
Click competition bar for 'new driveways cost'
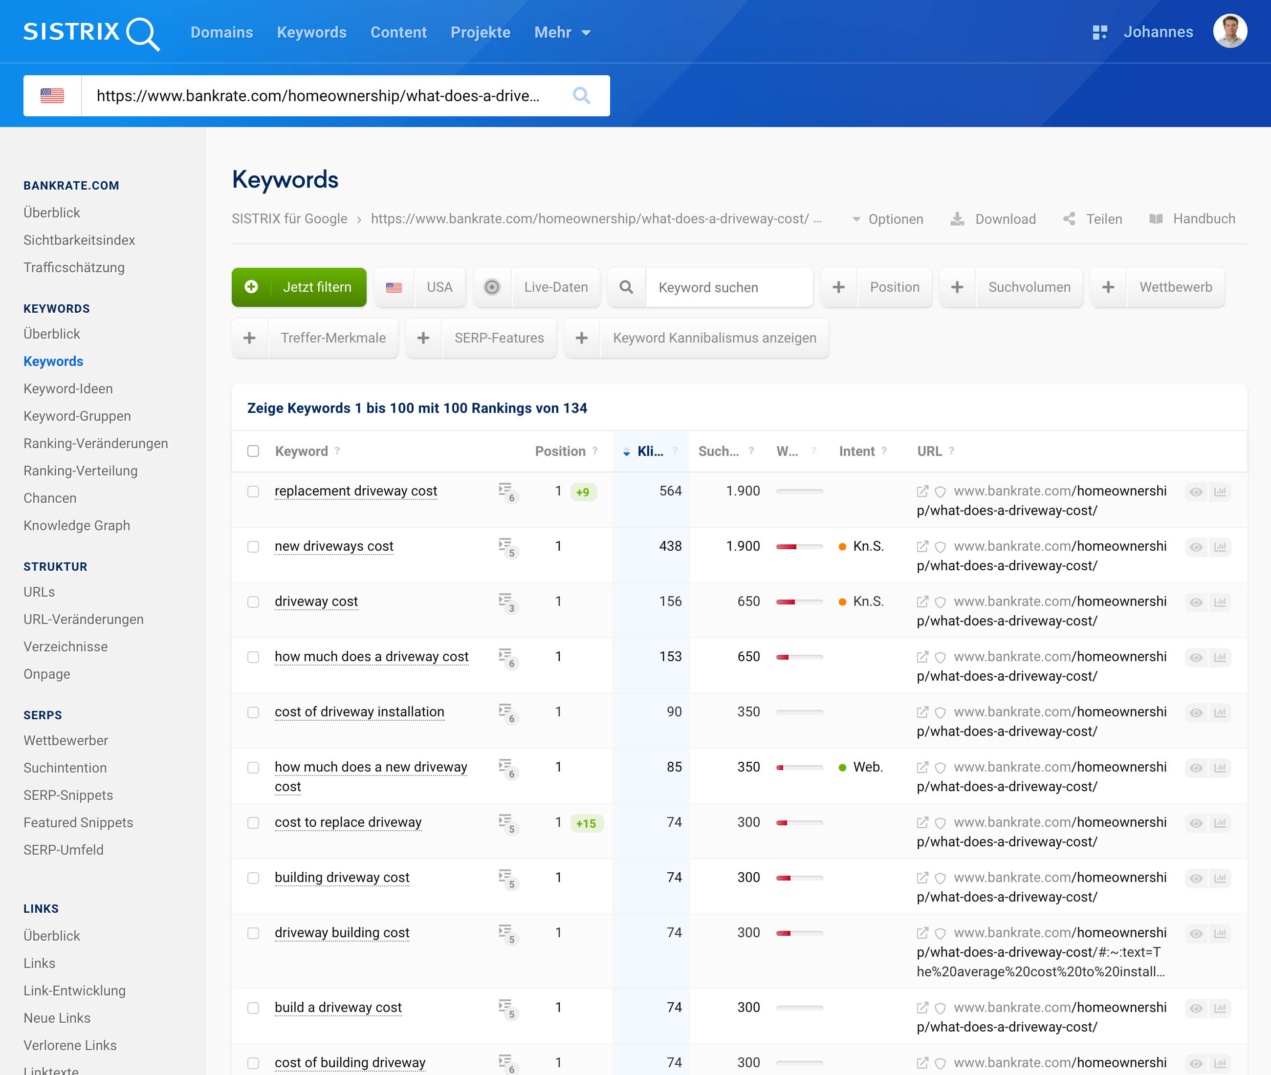[x=799, y=547]
